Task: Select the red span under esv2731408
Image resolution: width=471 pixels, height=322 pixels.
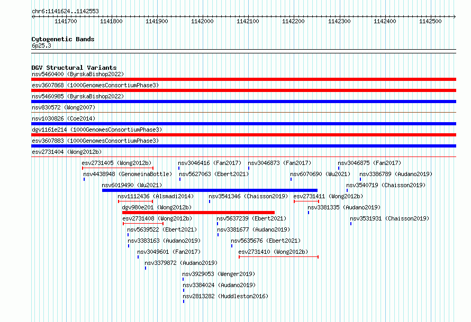Action: (143, 224)
